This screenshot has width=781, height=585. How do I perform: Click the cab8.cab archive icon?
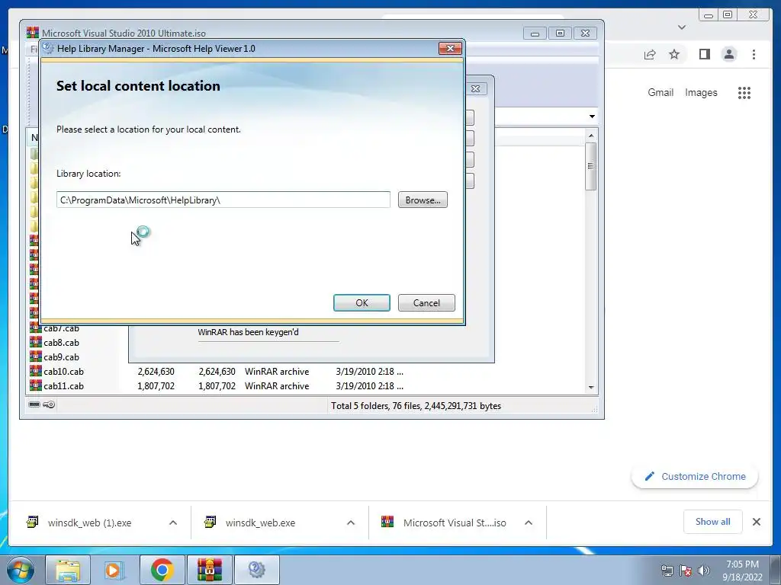click(x=35, y=342)
